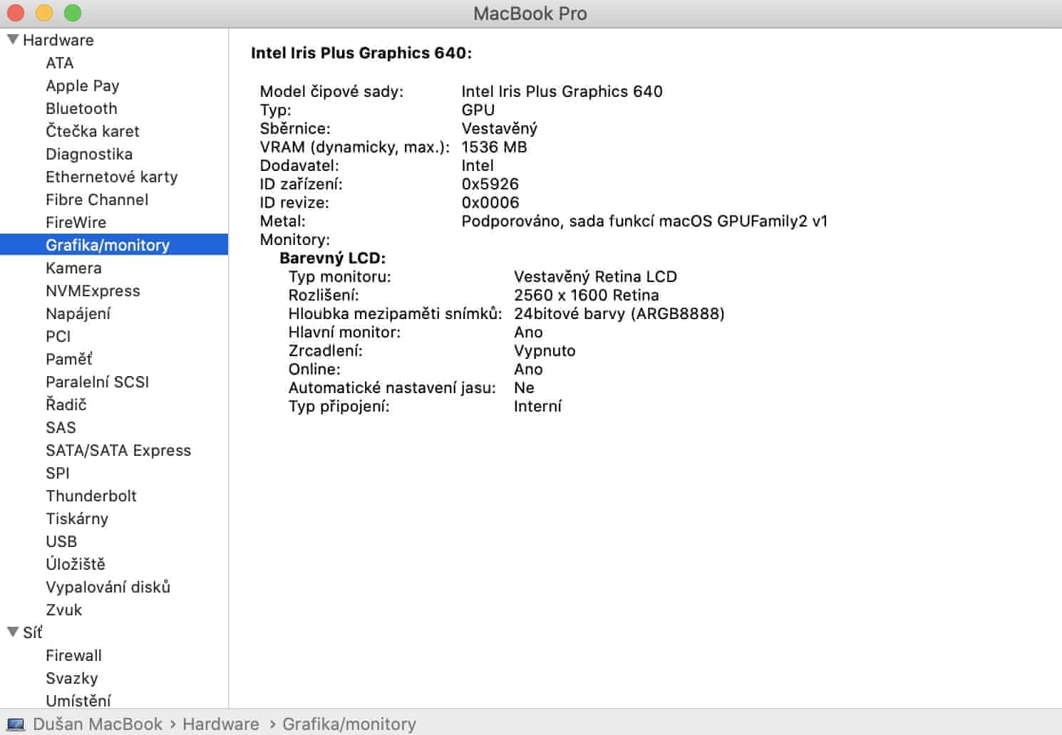Open Vypalování disků entry
1062x735 pixels.
click(x=108, y=587)
